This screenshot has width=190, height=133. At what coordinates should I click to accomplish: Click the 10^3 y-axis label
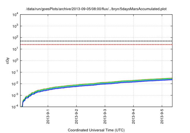pyautogui.click(x=15, y=26)
